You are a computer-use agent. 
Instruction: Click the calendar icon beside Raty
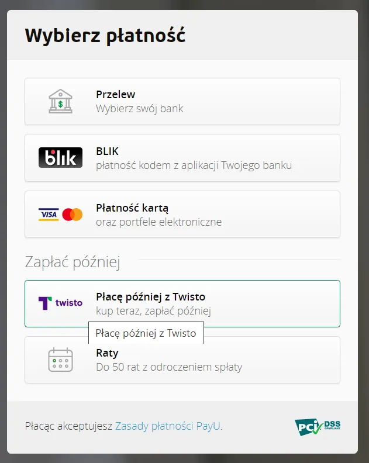tap(60, 360)
